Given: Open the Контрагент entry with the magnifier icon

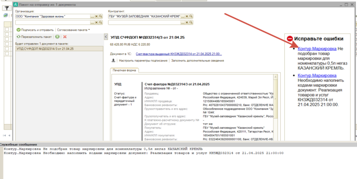Looking at the screenshot, I should coord(191,16).
